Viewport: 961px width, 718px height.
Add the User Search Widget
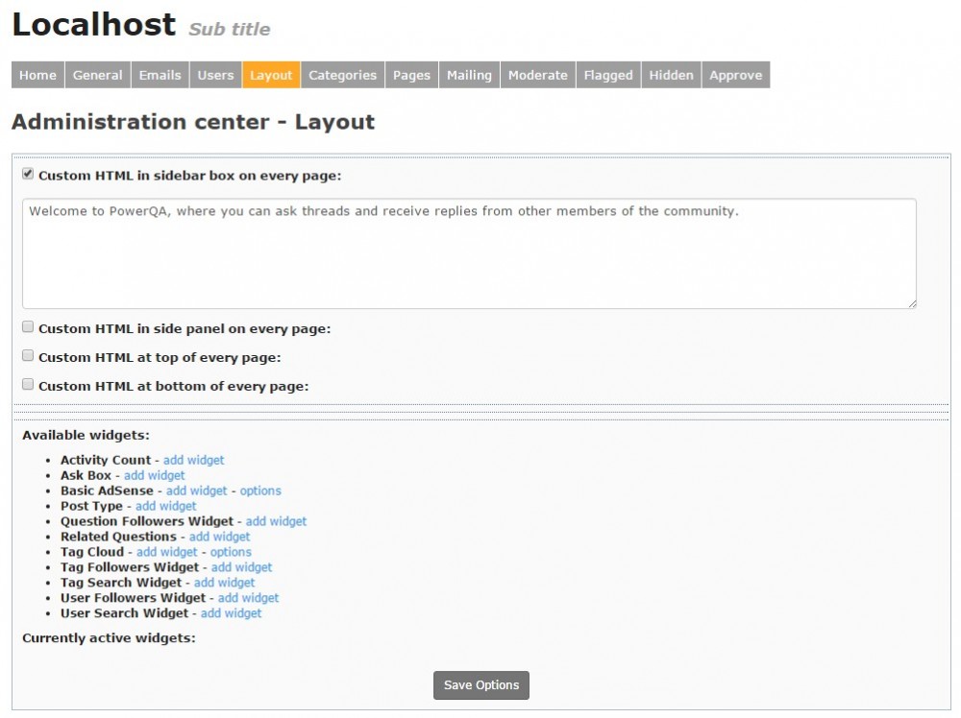(x=231, y=613)
